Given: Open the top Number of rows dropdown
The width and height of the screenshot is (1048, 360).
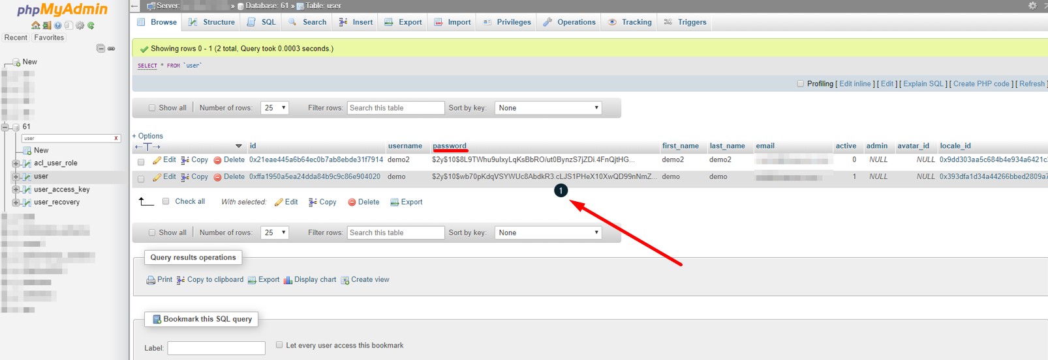Looking at the screenshot, I should tap(275, 108).
